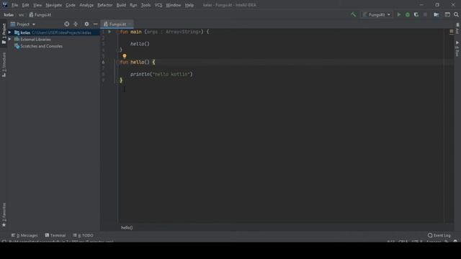Viewport: 461px width, 259px height.
Task: Hide the Project tool window with the minus icon
Action: tap(95, 24)
